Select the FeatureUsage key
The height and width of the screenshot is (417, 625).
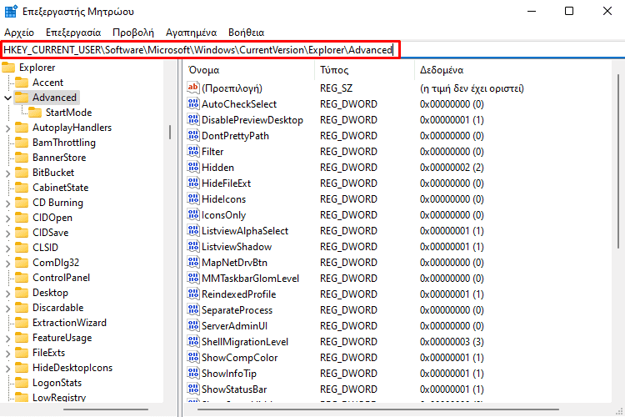[62, 338]
